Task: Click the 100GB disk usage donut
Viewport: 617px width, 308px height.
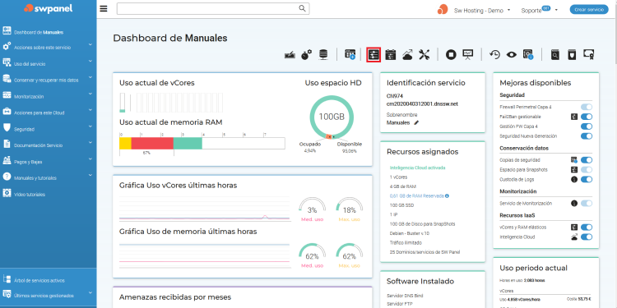Action: [x=332, y=117]
